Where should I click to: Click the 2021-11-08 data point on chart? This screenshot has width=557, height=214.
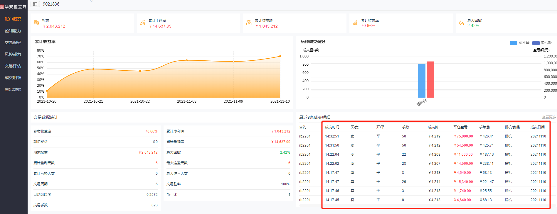point(187,60)
